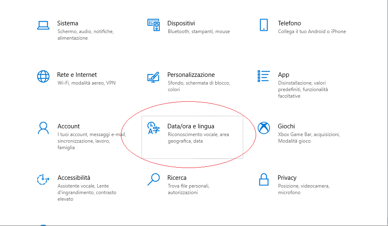Screen dimensions: 388x226
Task: Open Telefono settings heading
Action: [289, 23]
